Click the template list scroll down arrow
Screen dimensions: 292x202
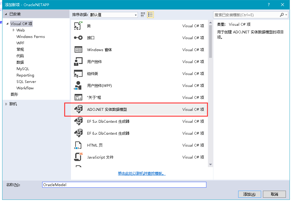tap(210, 164)
